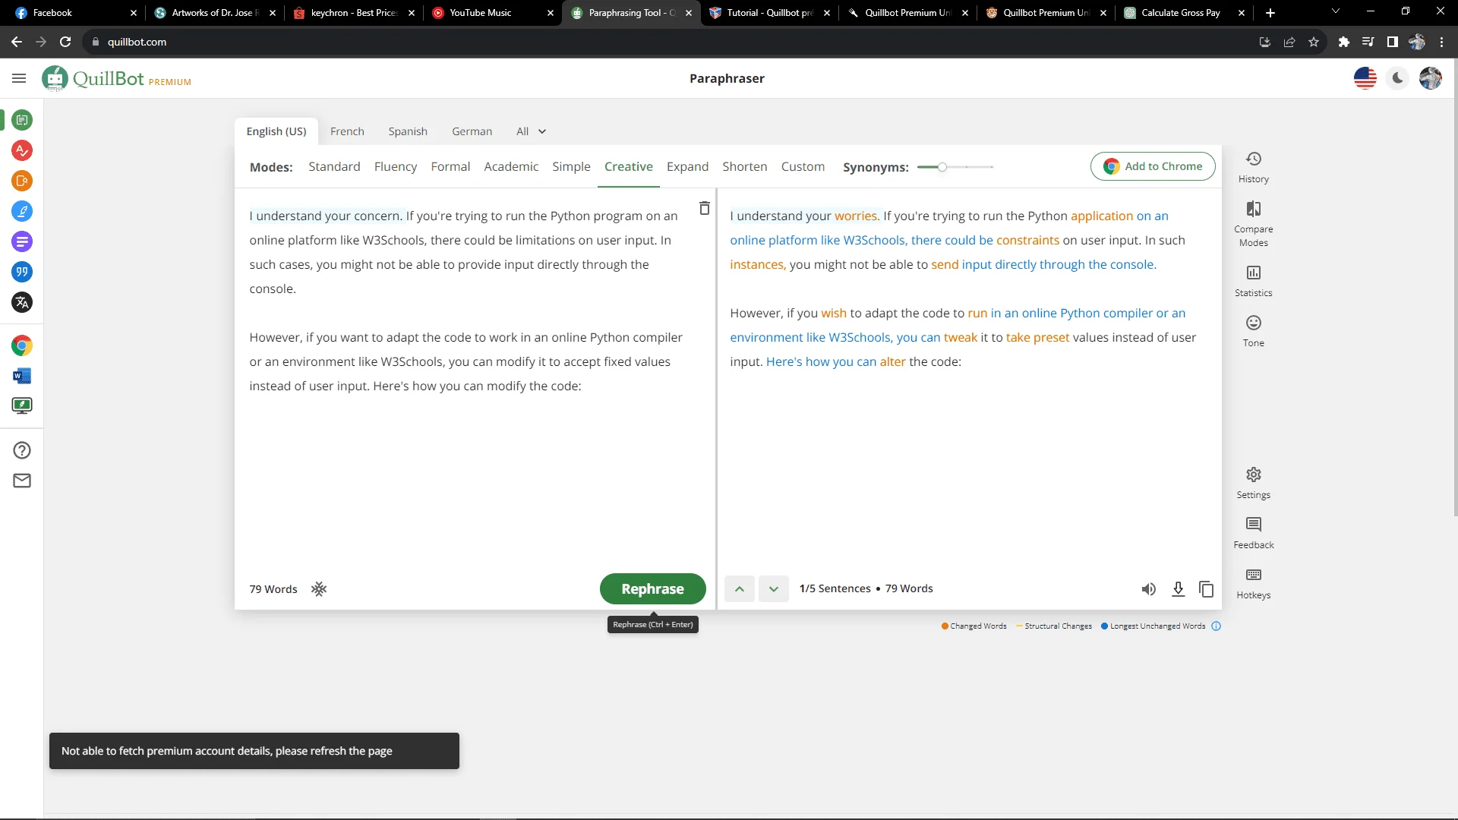The image size is (1458, 820).
Task: Switch to Custom mode
Action: click(803, 166)
